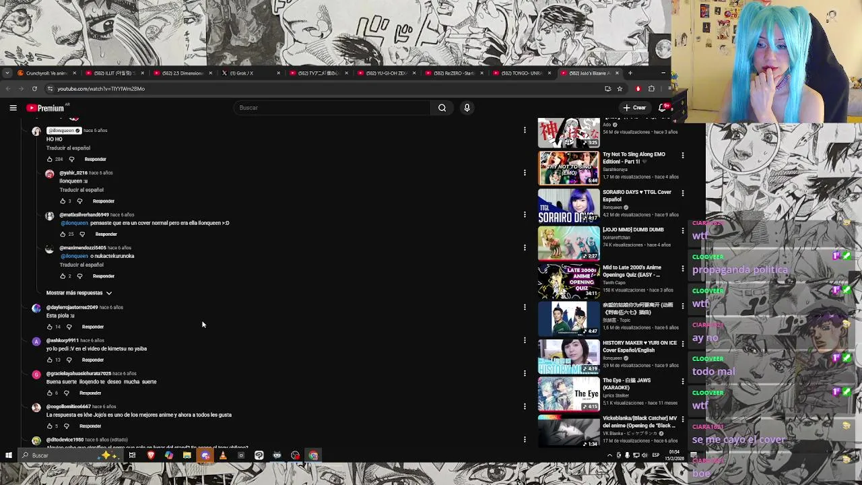Open options for 'HISTORY MAKER' video
The width and height of the screenshot is (862, 485).
click(683, 344)
